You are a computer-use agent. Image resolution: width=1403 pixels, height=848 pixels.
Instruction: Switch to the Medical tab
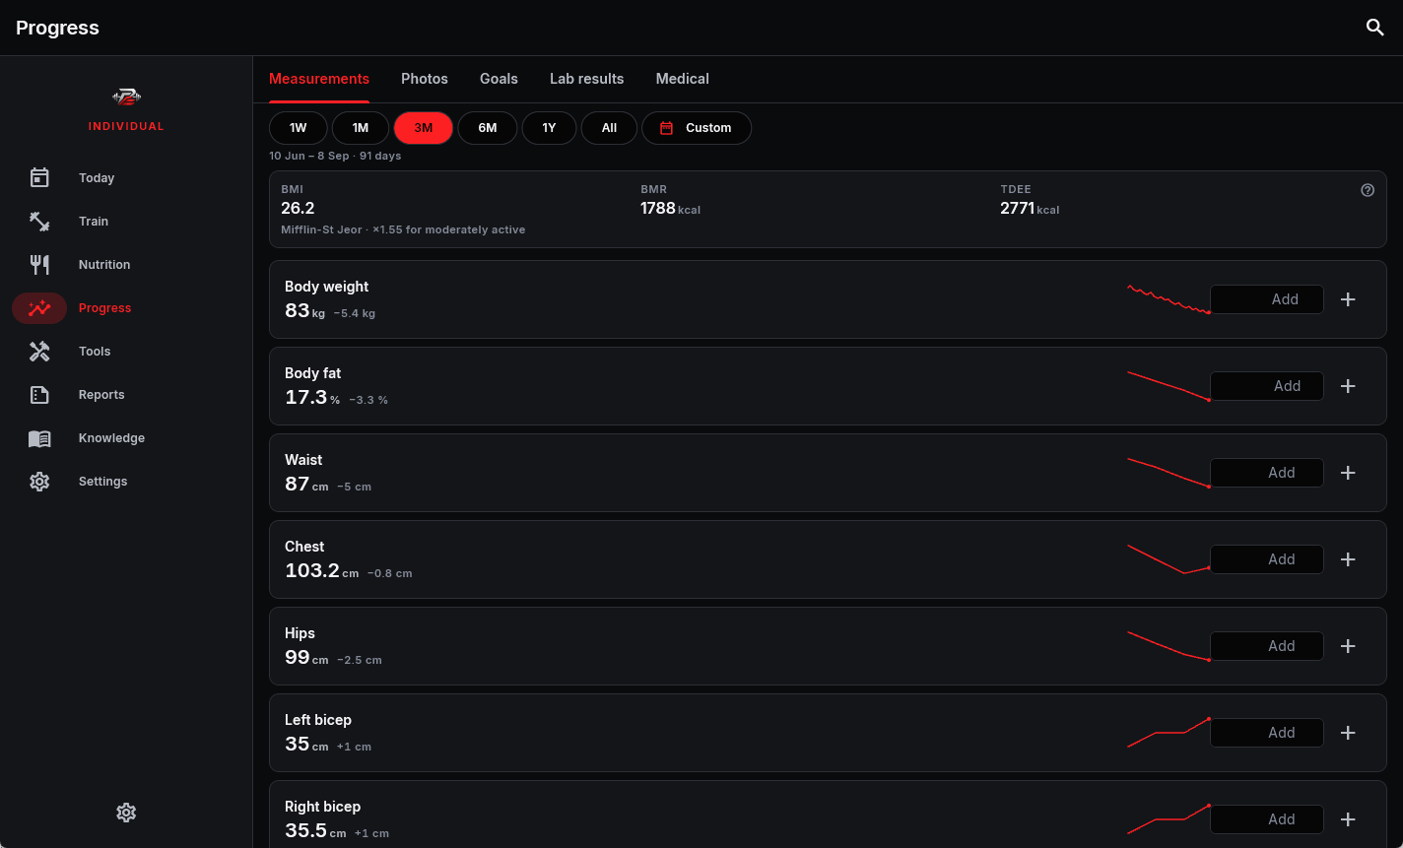[683, 79]
